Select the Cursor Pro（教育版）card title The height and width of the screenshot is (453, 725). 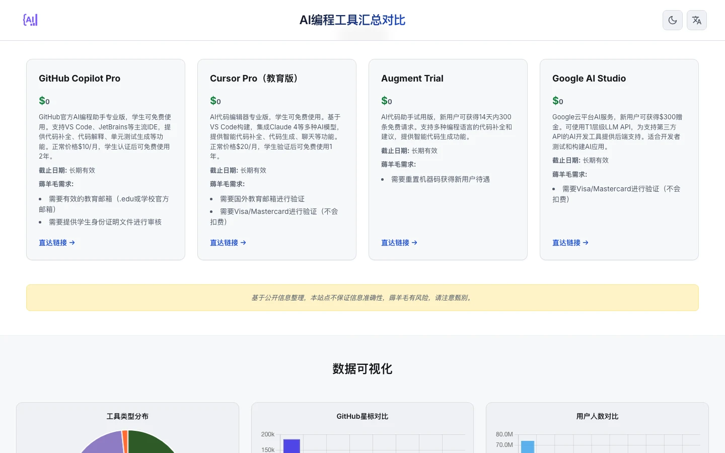[256, 79]
